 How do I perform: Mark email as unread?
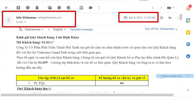pos(50,8)
